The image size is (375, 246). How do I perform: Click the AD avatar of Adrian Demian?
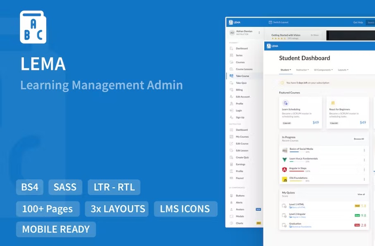(x=232, y=33)
